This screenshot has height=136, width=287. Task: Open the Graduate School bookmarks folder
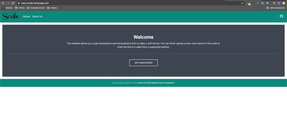(36, 8)
